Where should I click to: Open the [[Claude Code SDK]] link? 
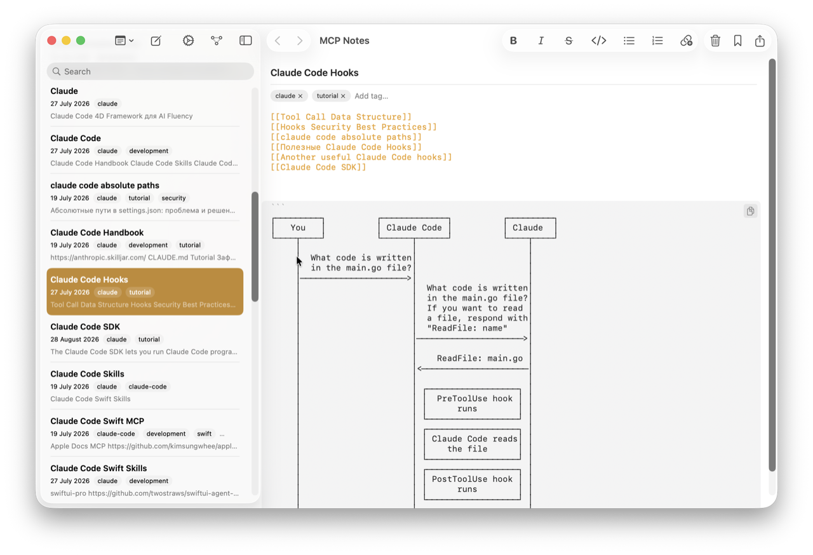click(x=318, y=167)
